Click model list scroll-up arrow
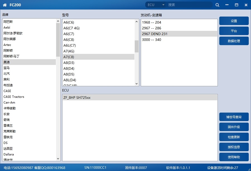Screen dimensions: 251x171 [137, 22]
